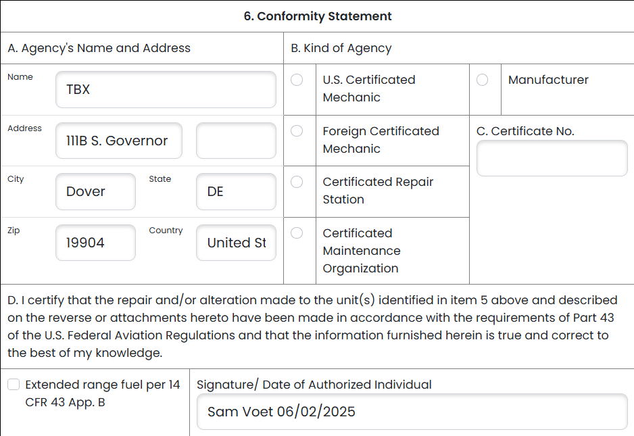This screenshot has width=634, height=436.
Task: Edit the Signature/Date field with Sam Voet
Action: (x=412, y=412)
